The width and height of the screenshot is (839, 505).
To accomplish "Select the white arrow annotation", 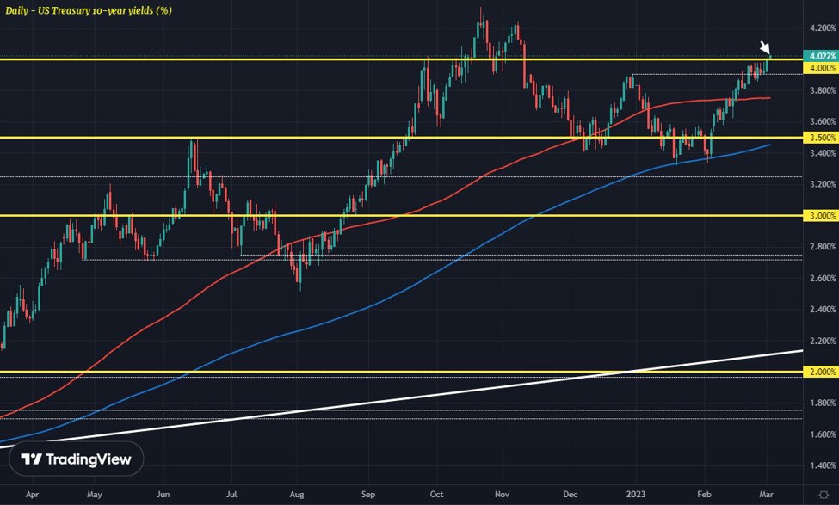I will click(763, 47).
